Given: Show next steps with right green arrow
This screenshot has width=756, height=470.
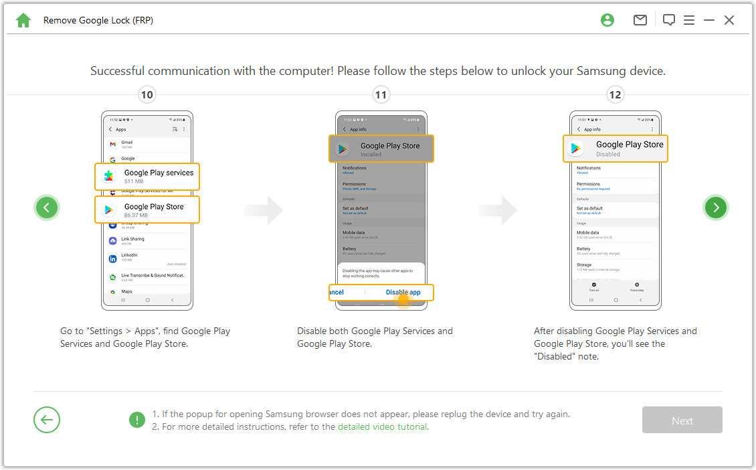Looking at the screenshot, I should tap(715, 208).
